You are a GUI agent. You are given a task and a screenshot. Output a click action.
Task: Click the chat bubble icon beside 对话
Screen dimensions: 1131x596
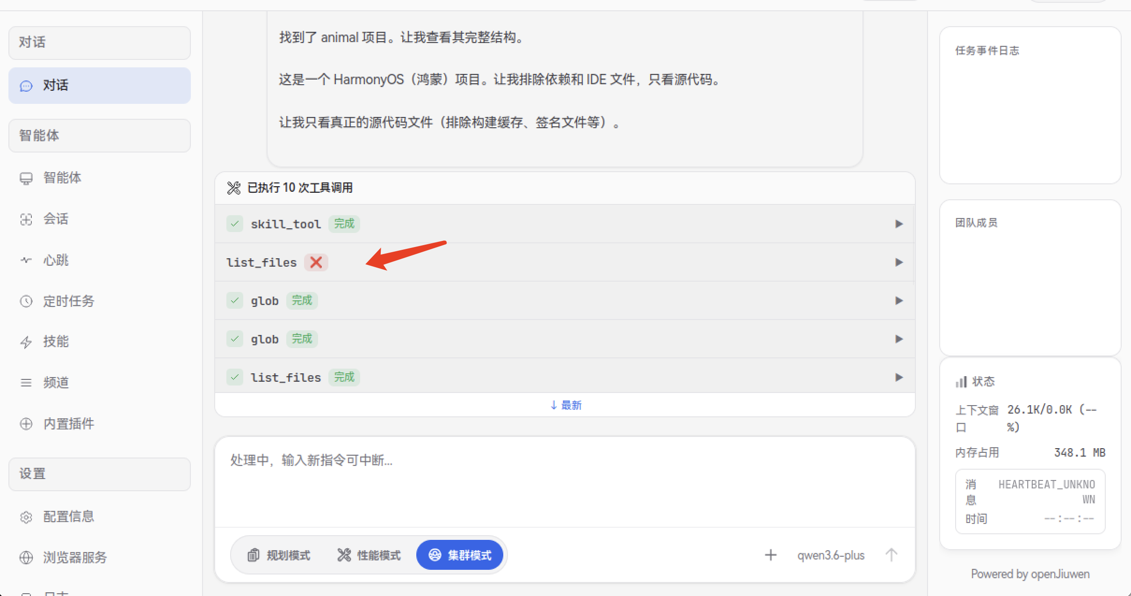[x=26, y=86]
